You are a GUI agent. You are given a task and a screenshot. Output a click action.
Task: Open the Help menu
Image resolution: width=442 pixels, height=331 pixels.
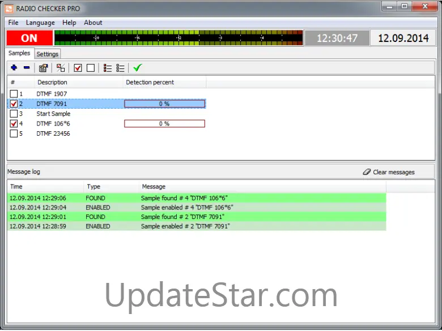click(x=69, y=23)
